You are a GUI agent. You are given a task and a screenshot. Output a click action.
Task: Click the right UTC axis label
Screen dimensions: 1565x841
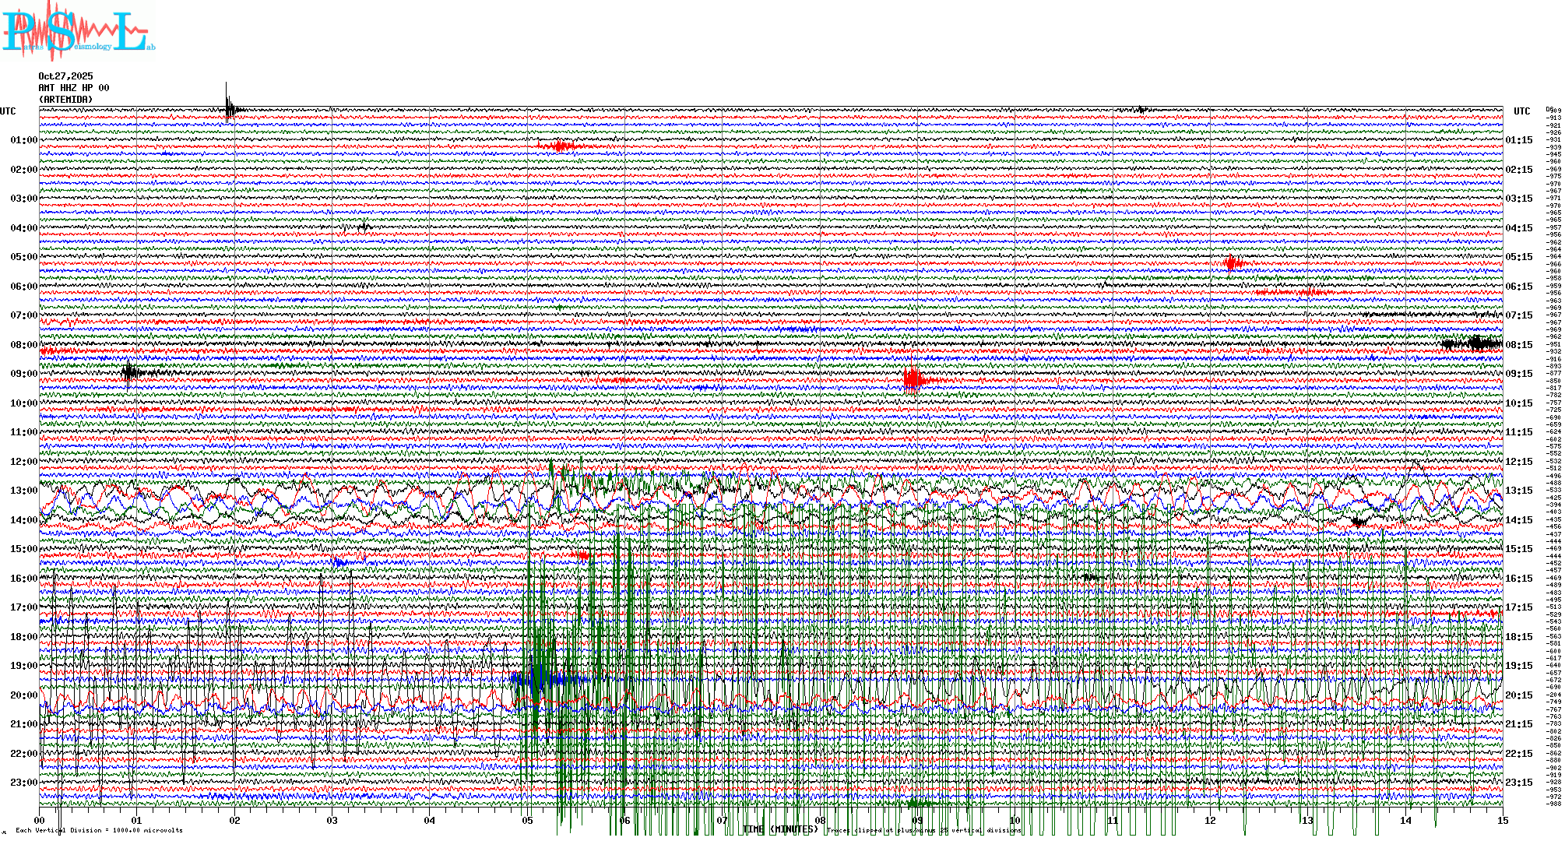tap(1521, 111)
